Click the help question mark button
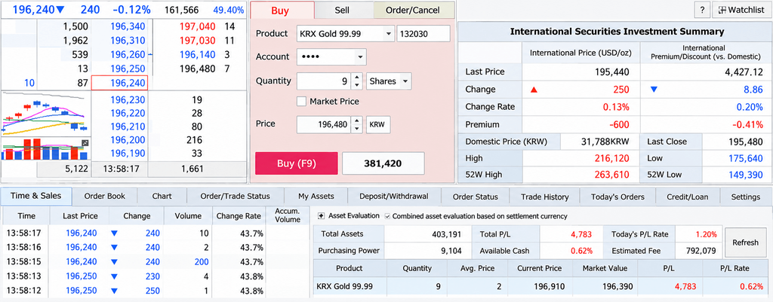 coord(701,10)
